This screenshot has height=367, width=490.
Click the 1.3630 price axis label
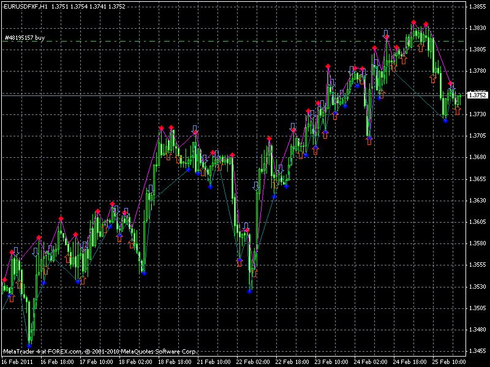click(x=478, y=201)
